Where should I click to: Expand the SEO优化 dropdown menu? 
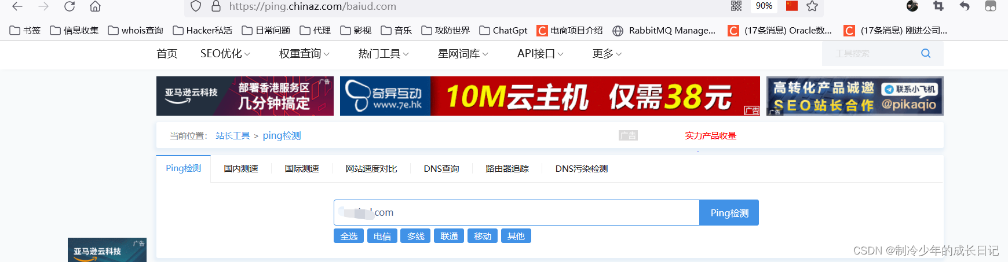pyautogui.click(x=225, y=54)
